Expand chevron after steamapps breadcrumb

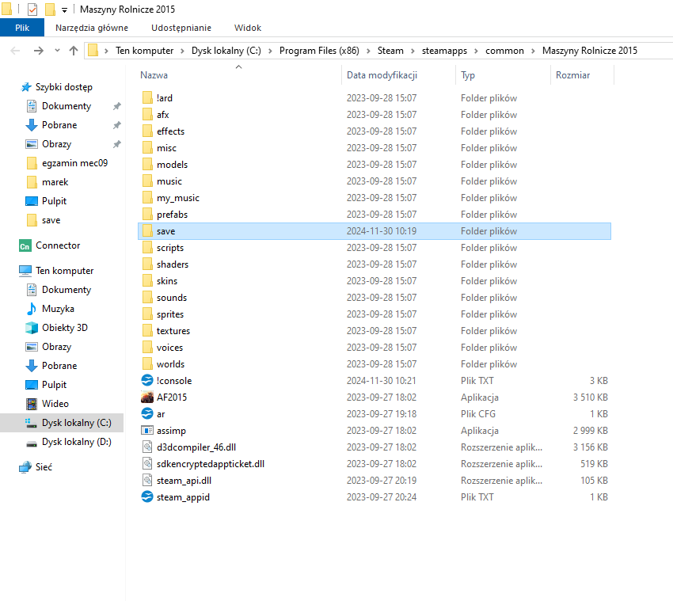tap(476, 51)
